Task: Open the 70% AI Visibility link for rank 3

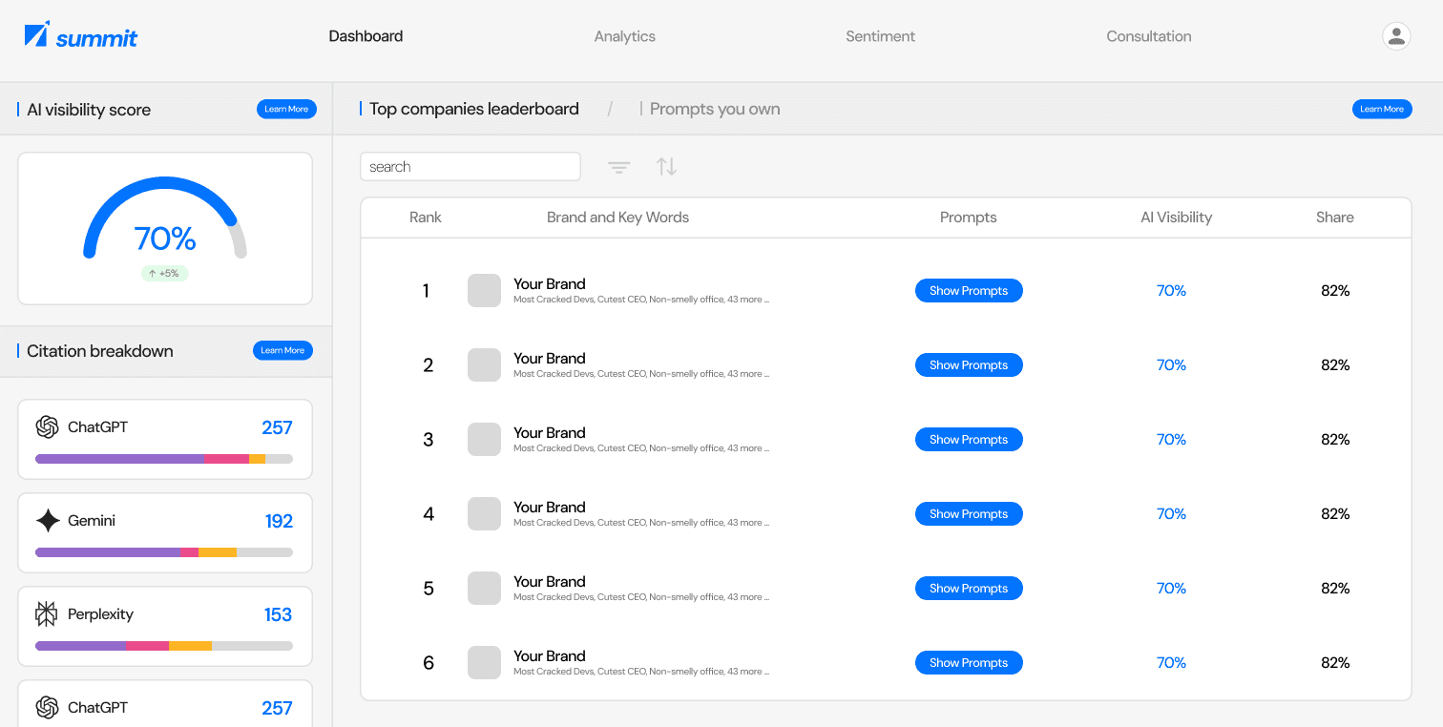Action: pyautogui.click(x=1171, y=439)
